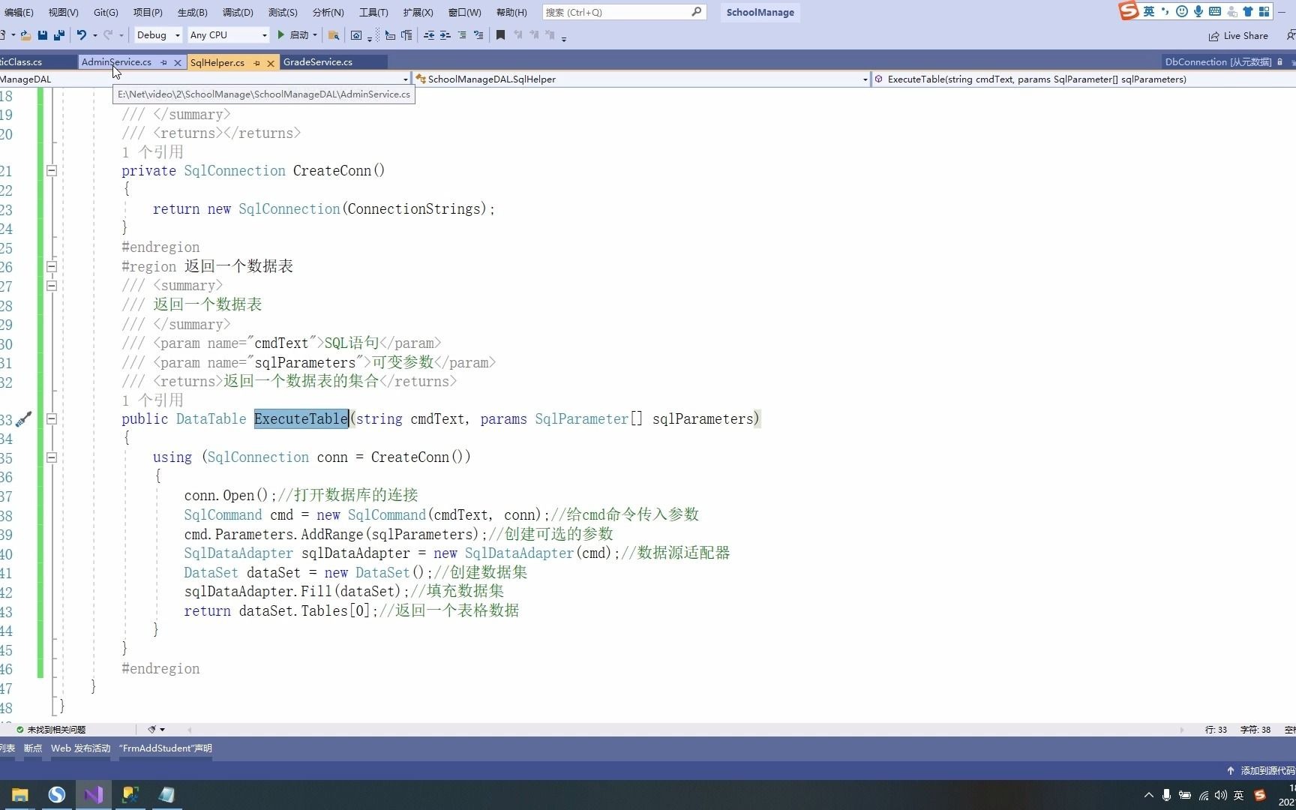Click the Visual Studio taskbar icon
Viewport: 1296px width, 810px height.
(93, 795)
